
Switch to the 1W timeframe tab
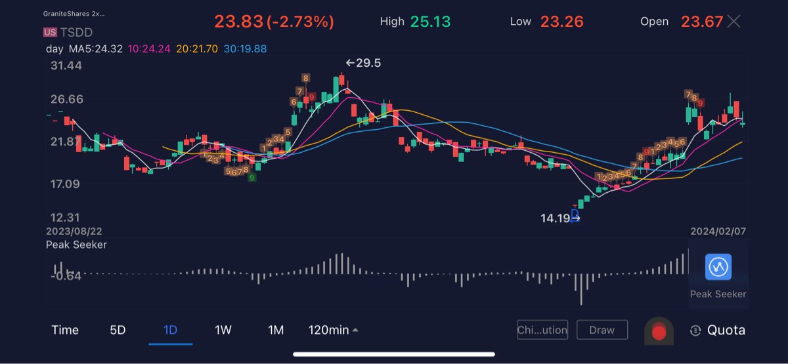click(x=223, y=330)
